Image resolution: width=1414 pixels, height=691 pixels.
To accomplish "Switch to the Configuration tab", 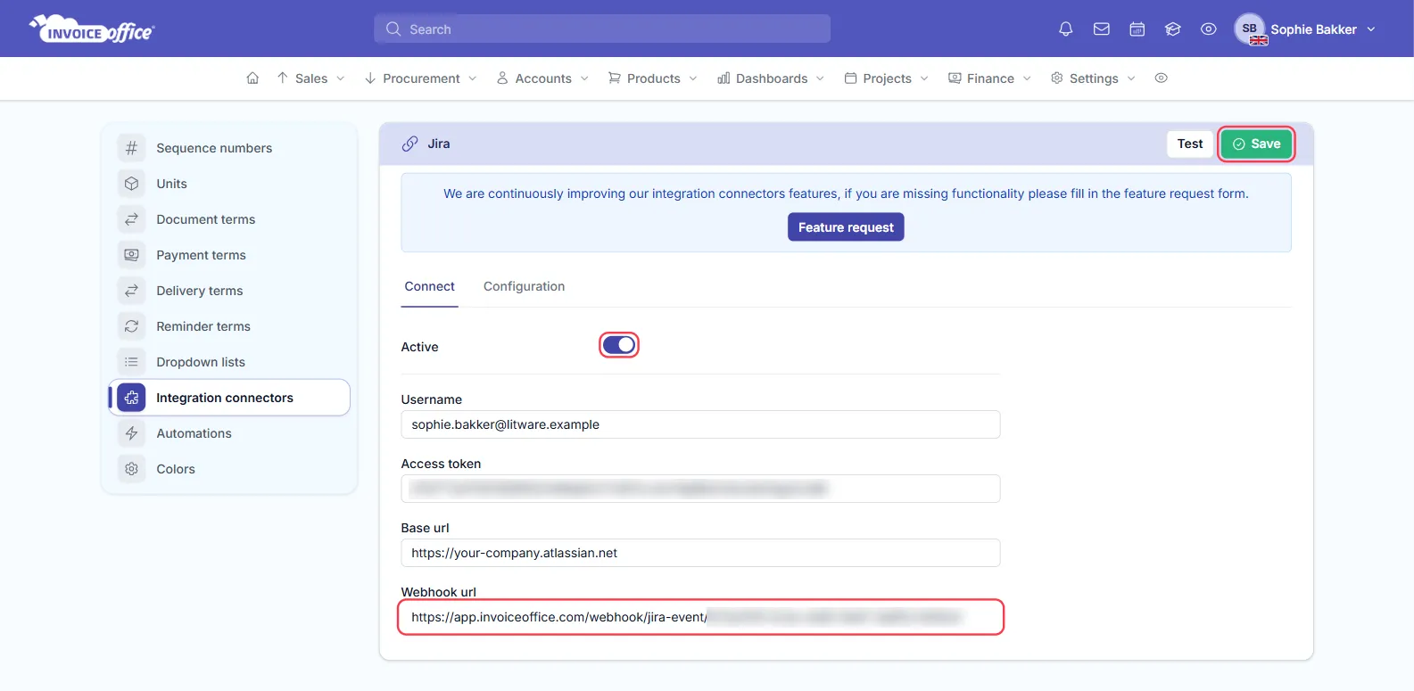I will coord(524,286).
